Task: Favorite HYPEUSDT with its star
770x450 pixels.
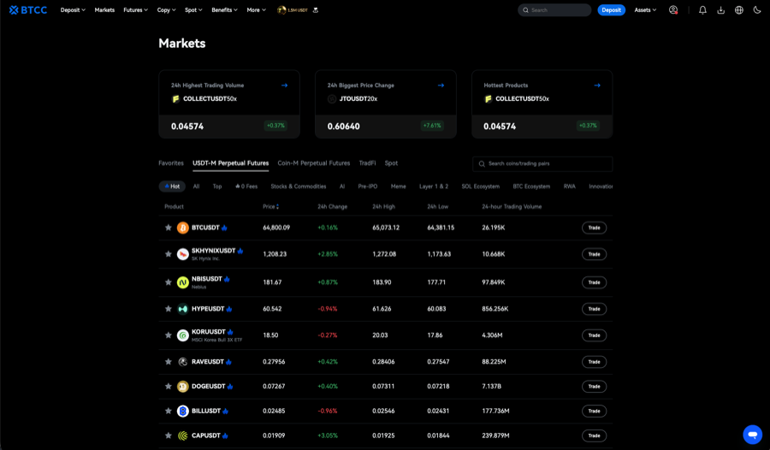Action: click(169, 309)
